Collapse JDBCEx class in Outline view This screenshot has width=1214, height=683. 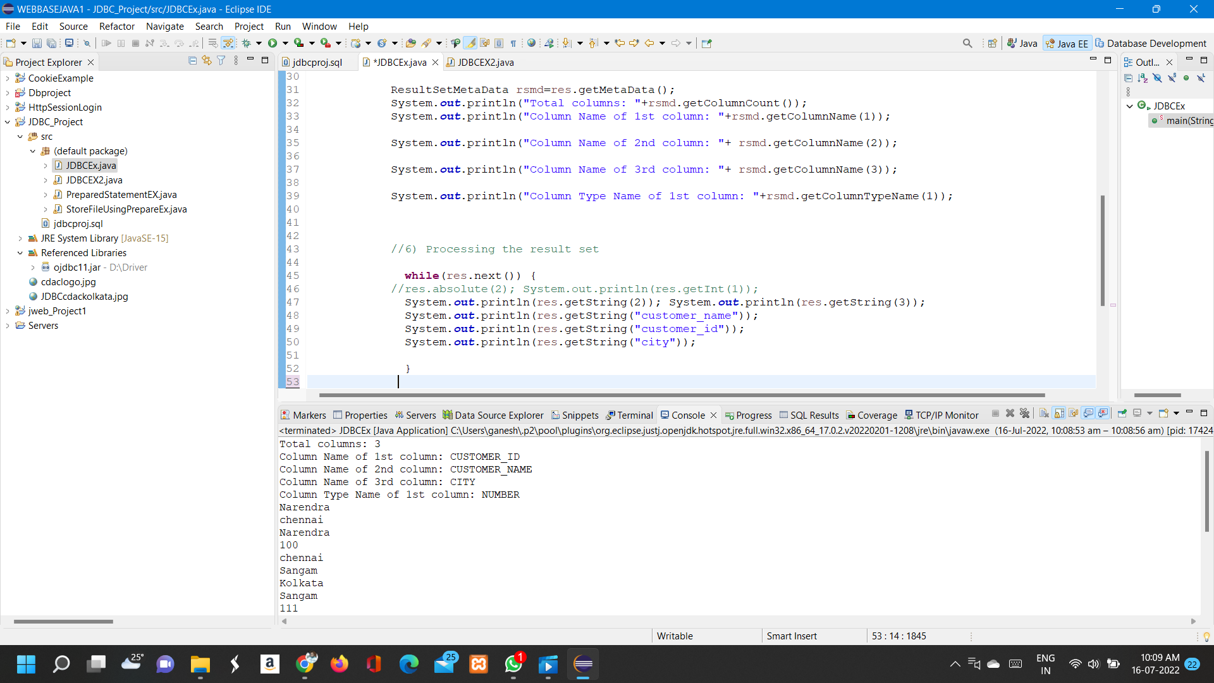point(1130,106)
